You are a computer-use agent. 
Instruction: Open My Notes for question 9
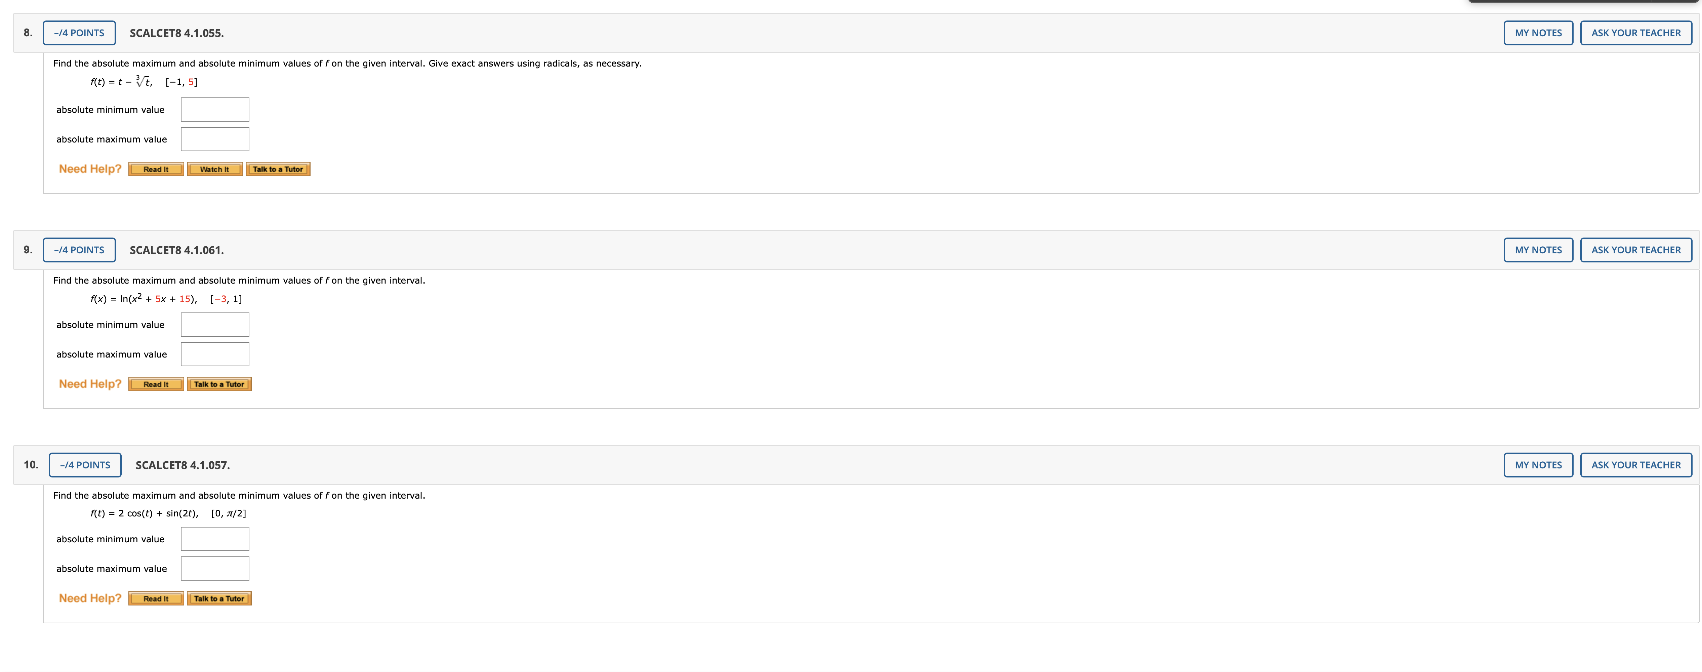1538,250
